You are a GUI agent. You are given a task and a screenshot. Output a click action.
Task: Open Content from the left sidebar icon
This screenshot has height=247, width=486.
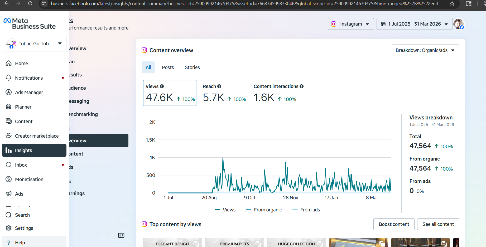coord(9,121)
